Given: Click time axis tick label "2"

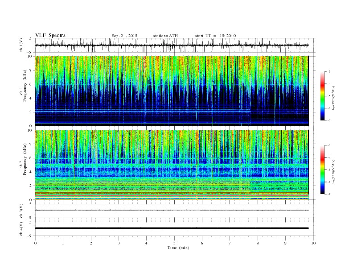Looking at the screenshot, I should tap(91, 243).
